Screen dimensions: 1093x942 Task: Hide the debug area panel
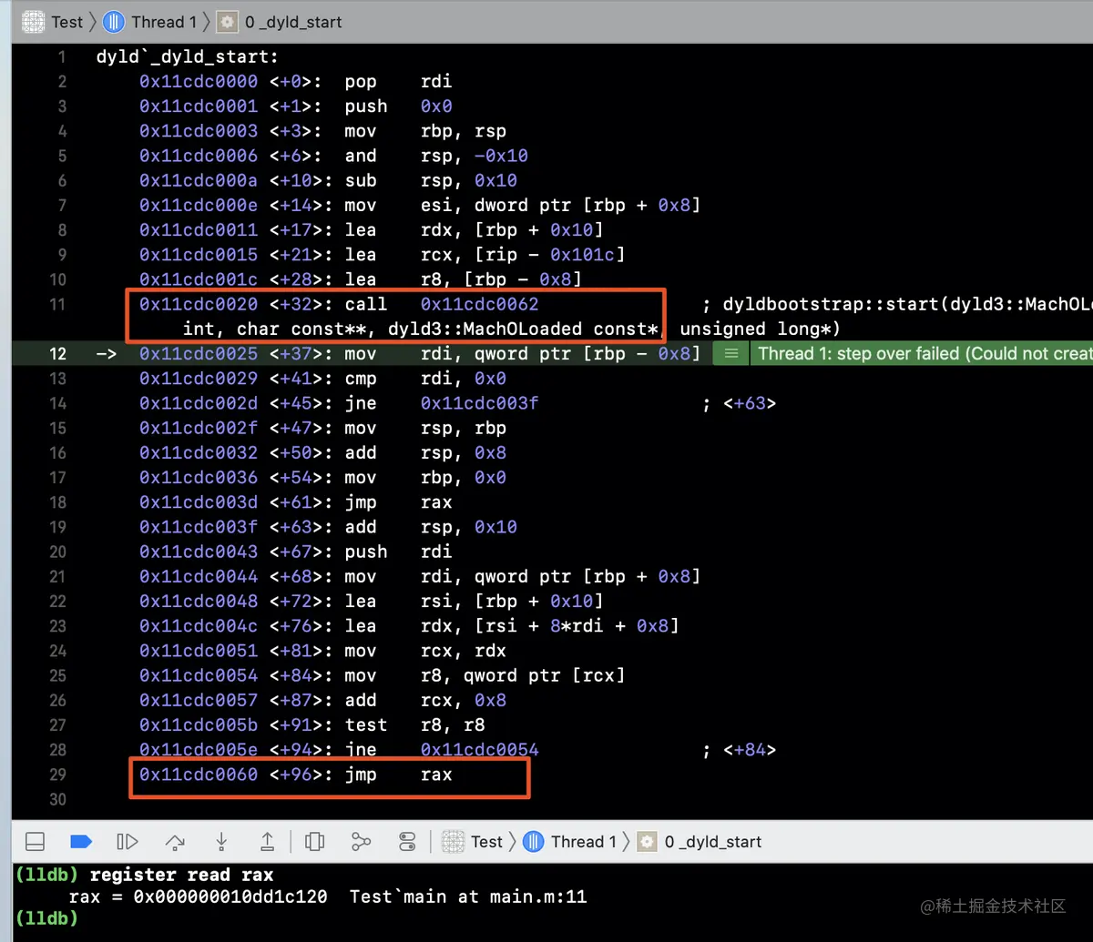click(x=35, y=841)
